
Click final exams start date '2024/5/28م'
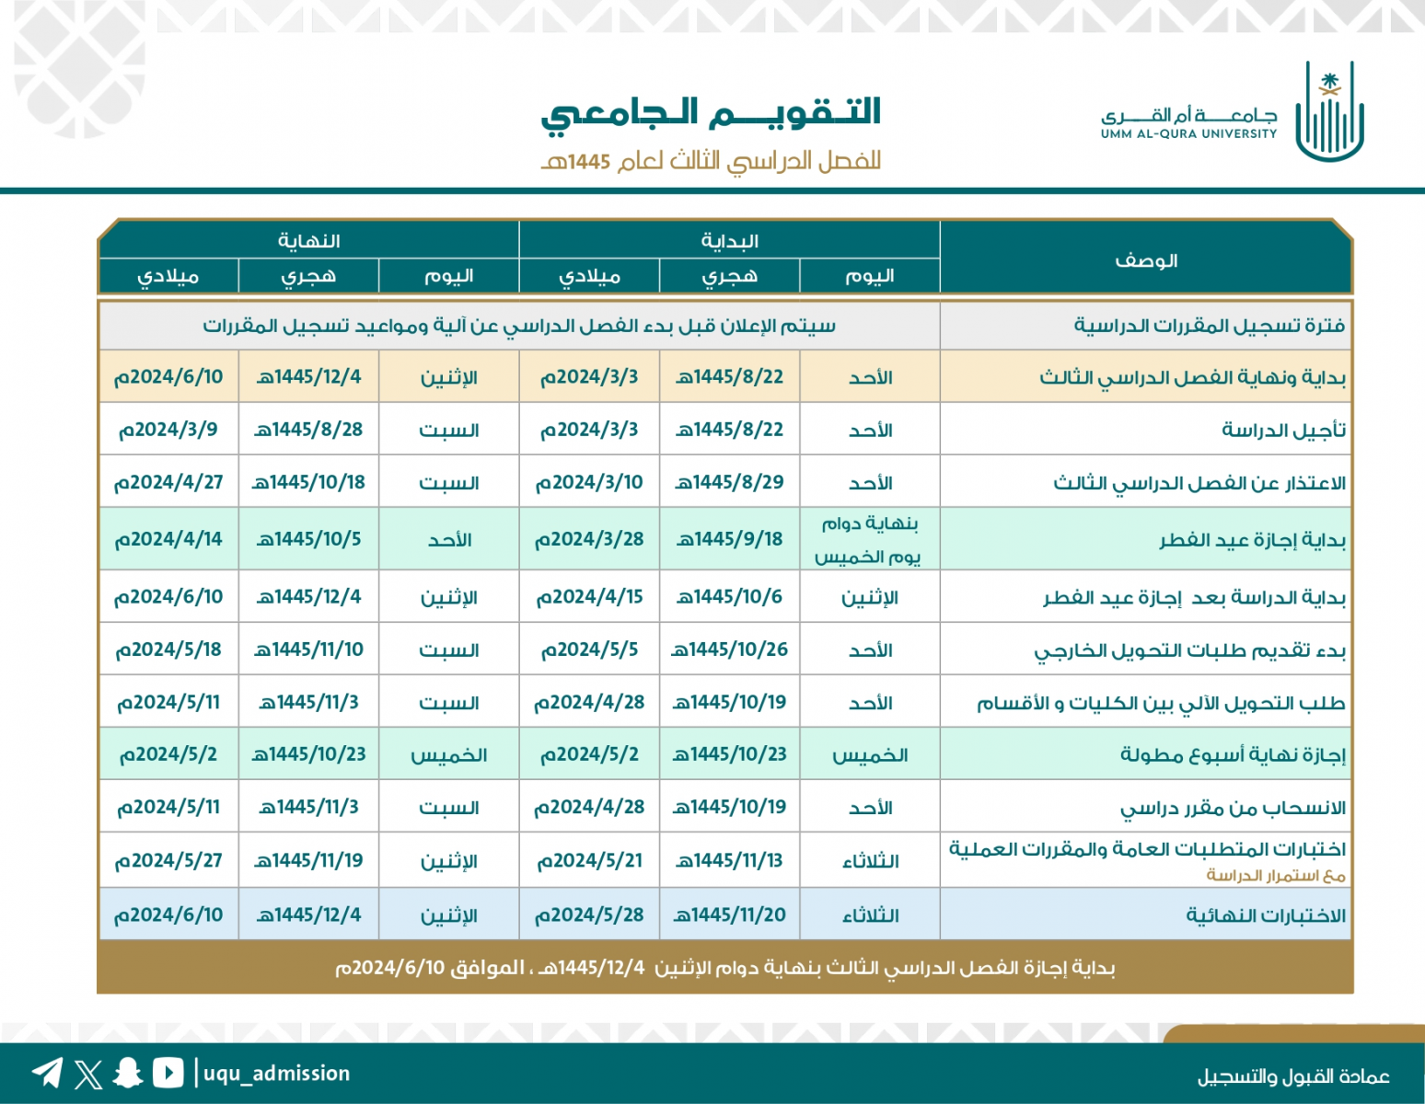pyautogui.click(x=589, y=914)
